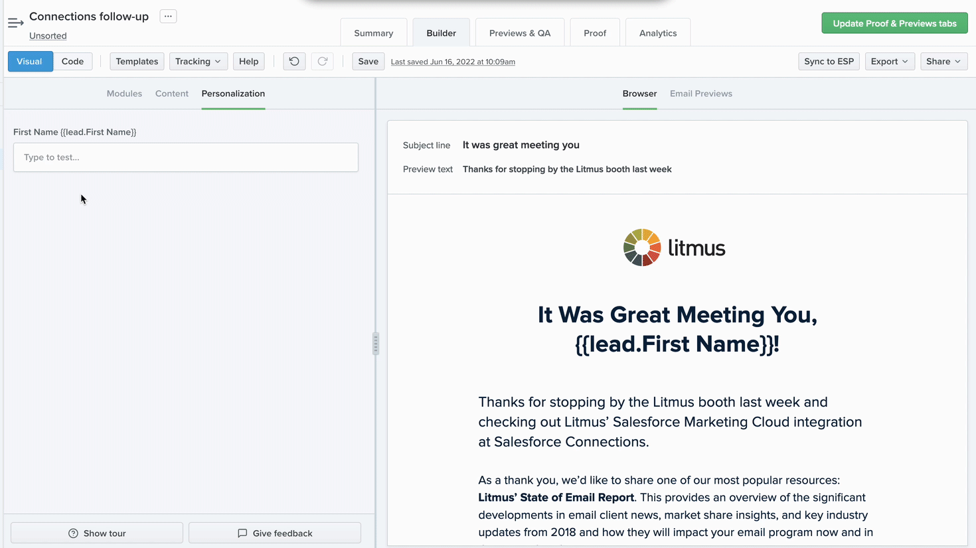Click the 'Preview text' label
976x548 pixels.
coord(428,169)
